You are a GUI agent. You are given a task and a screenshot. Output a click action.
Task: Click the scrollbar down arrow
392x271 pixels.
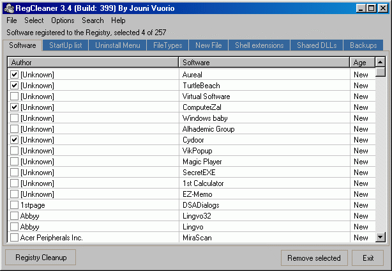[x=381, y=237]
